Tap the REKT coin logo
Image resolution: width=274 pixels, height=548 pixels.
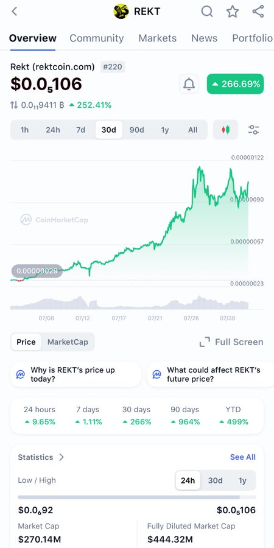121,12
